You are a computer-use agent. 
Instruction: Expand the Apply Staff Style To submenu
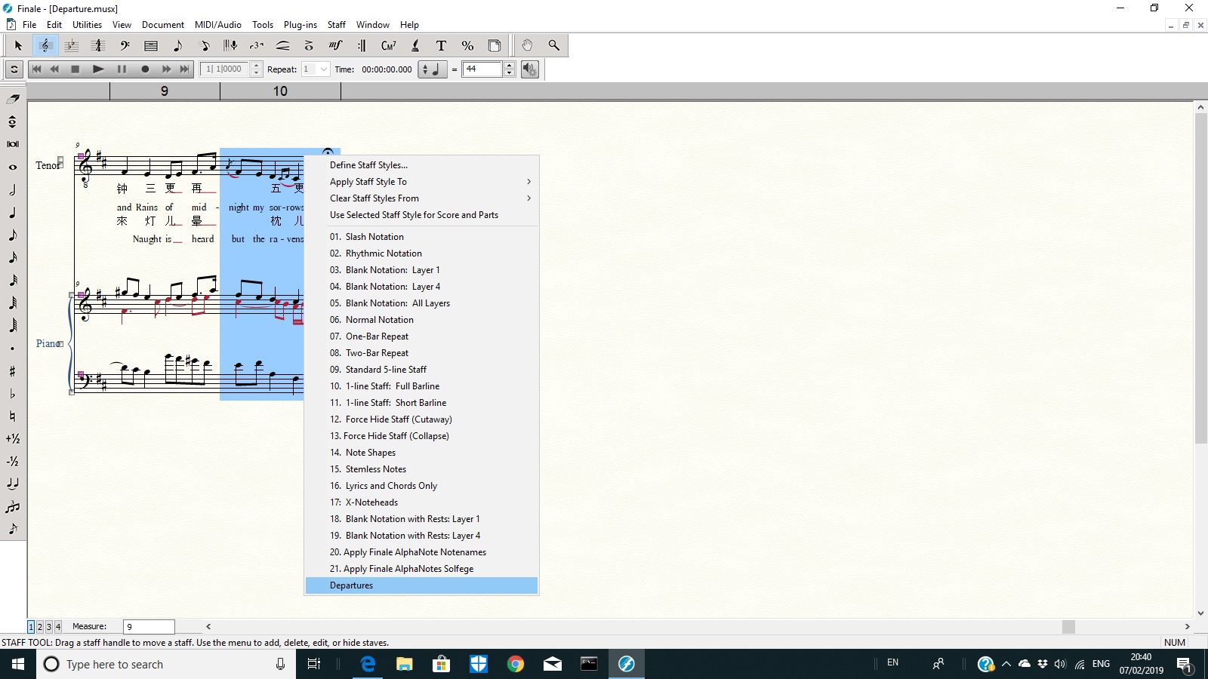point(421,182)
